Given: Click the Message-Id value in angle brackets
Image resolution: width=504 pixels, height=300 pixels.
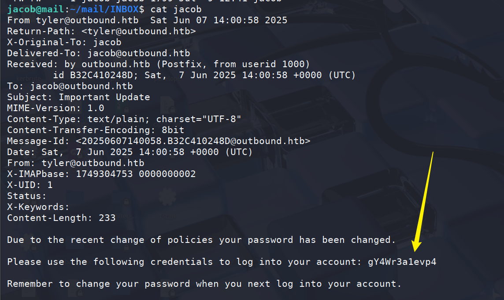Looking at the screenshot, I should (193, 141).
